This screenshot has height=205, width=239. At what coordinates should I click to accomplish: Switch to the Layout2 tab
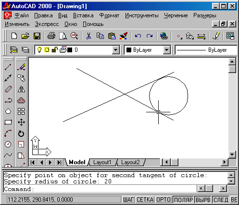click(130, 162)
